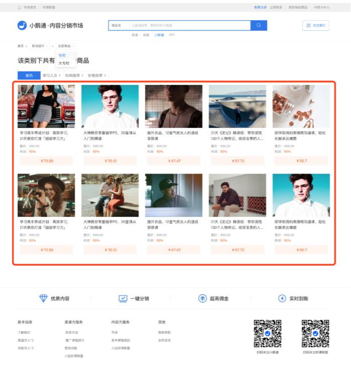The image size is (351, 372).
Task: Open the skate park thumbnail
Action: [x=237, y=107]
